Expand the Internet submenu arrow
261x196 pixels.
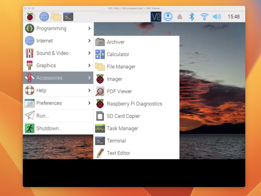pos(89,41)
